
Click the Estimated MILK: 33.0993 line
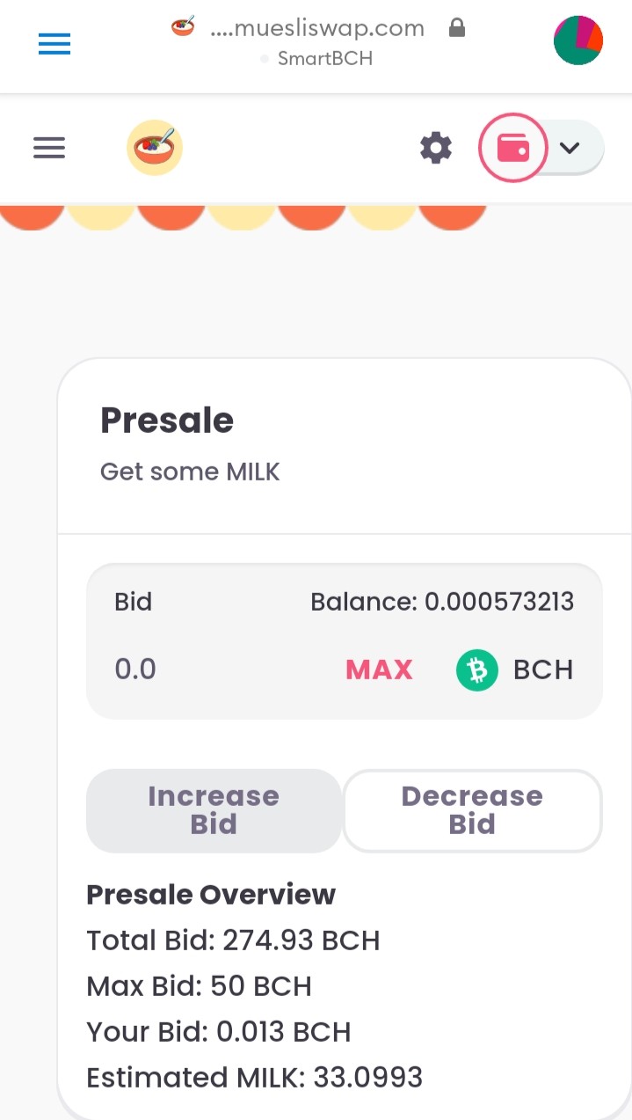255,1077
